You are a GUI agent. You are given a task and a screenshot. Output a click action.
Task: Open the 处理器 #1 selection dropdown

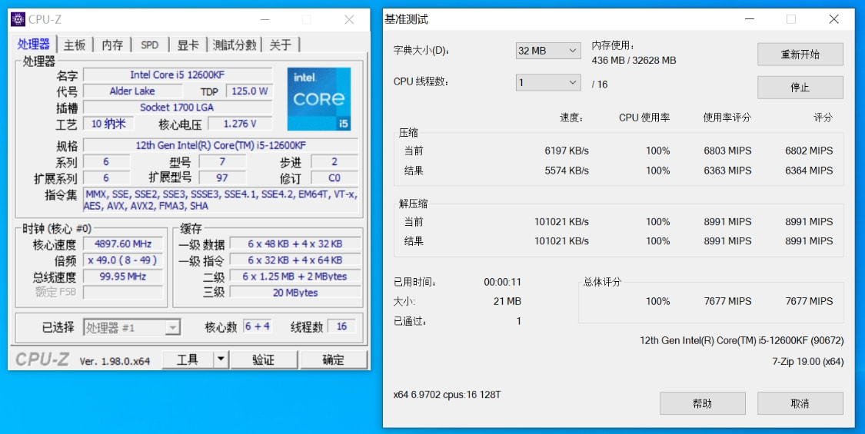(131, 327)
